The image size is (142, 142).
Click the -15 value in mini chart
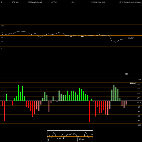[x=91, y=135]
